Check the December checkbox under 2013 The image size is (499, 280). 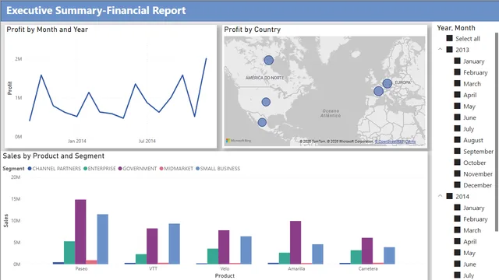pyautogui.click(x=458, y=185)
